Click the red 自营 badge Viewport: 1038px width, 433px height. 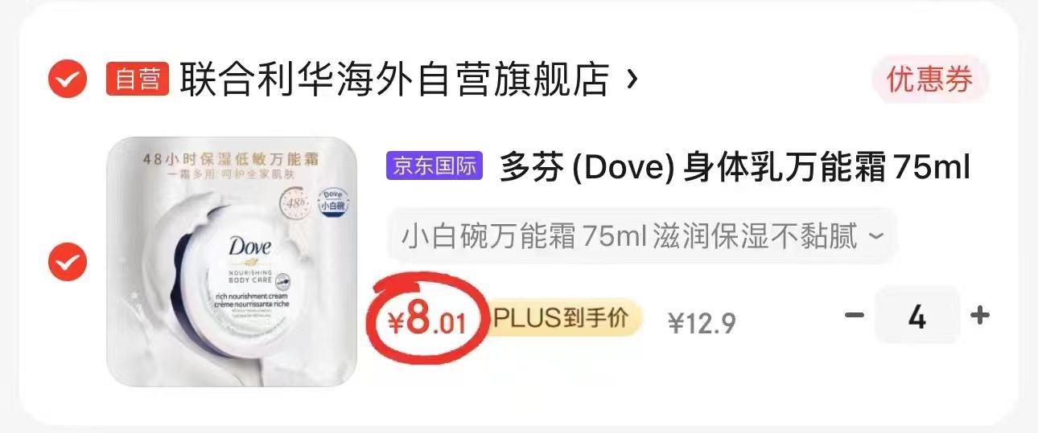click(x=138, y=79)
